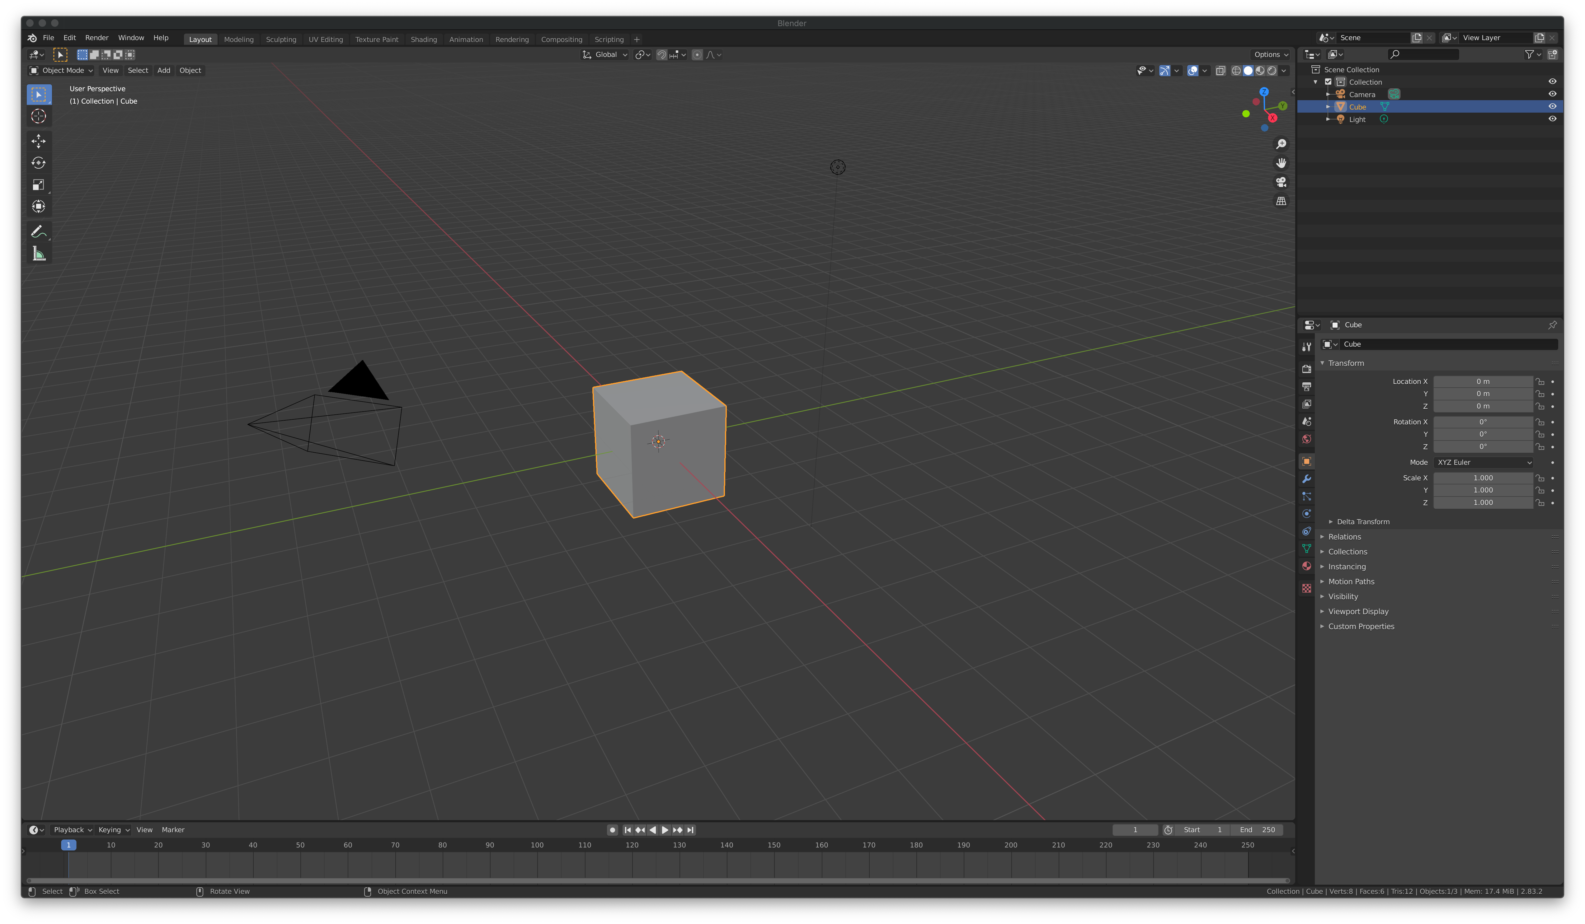Toggle camera view icon in viewport
The height and width of the screenshot is (924, 1585).
1281,182
